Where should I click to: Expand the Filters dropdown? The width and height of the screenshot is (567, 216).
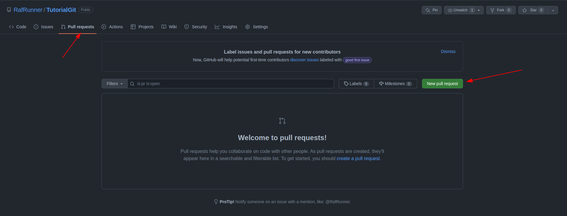pos(115,84)
